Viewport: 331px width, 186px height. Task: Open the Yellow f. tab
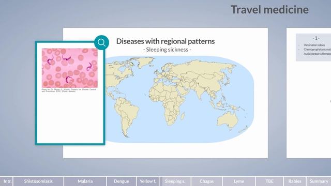[x=147, y=181]
